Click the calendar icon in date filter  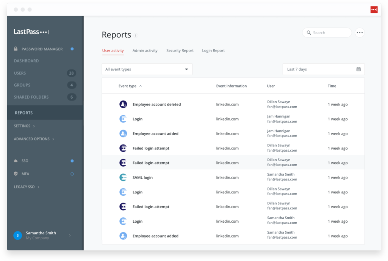[358, 69]
